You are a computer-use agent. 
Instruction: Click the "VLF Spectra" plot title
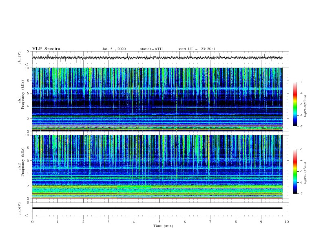coord(46,49)
